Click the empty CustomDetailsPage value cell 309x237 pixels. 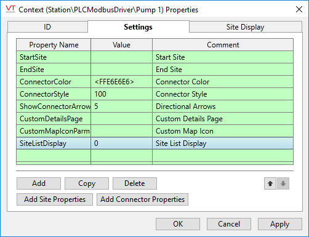pyautogui.click(x=121, y=119)
